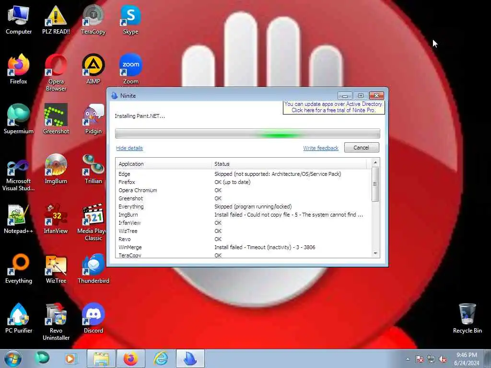Open the media player taskbar button
This screenshot has width=491, height=368.
click(70, 358)
